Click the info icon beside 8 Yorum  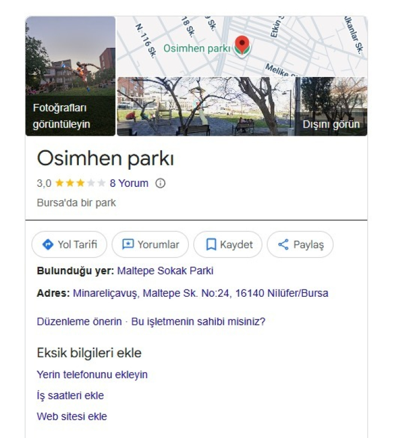pyautogui.click(x=160, y=183)
